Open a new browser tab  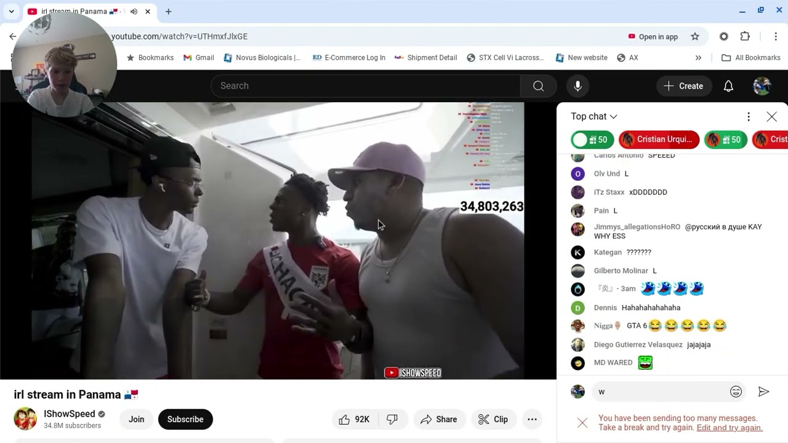[168, 12]
